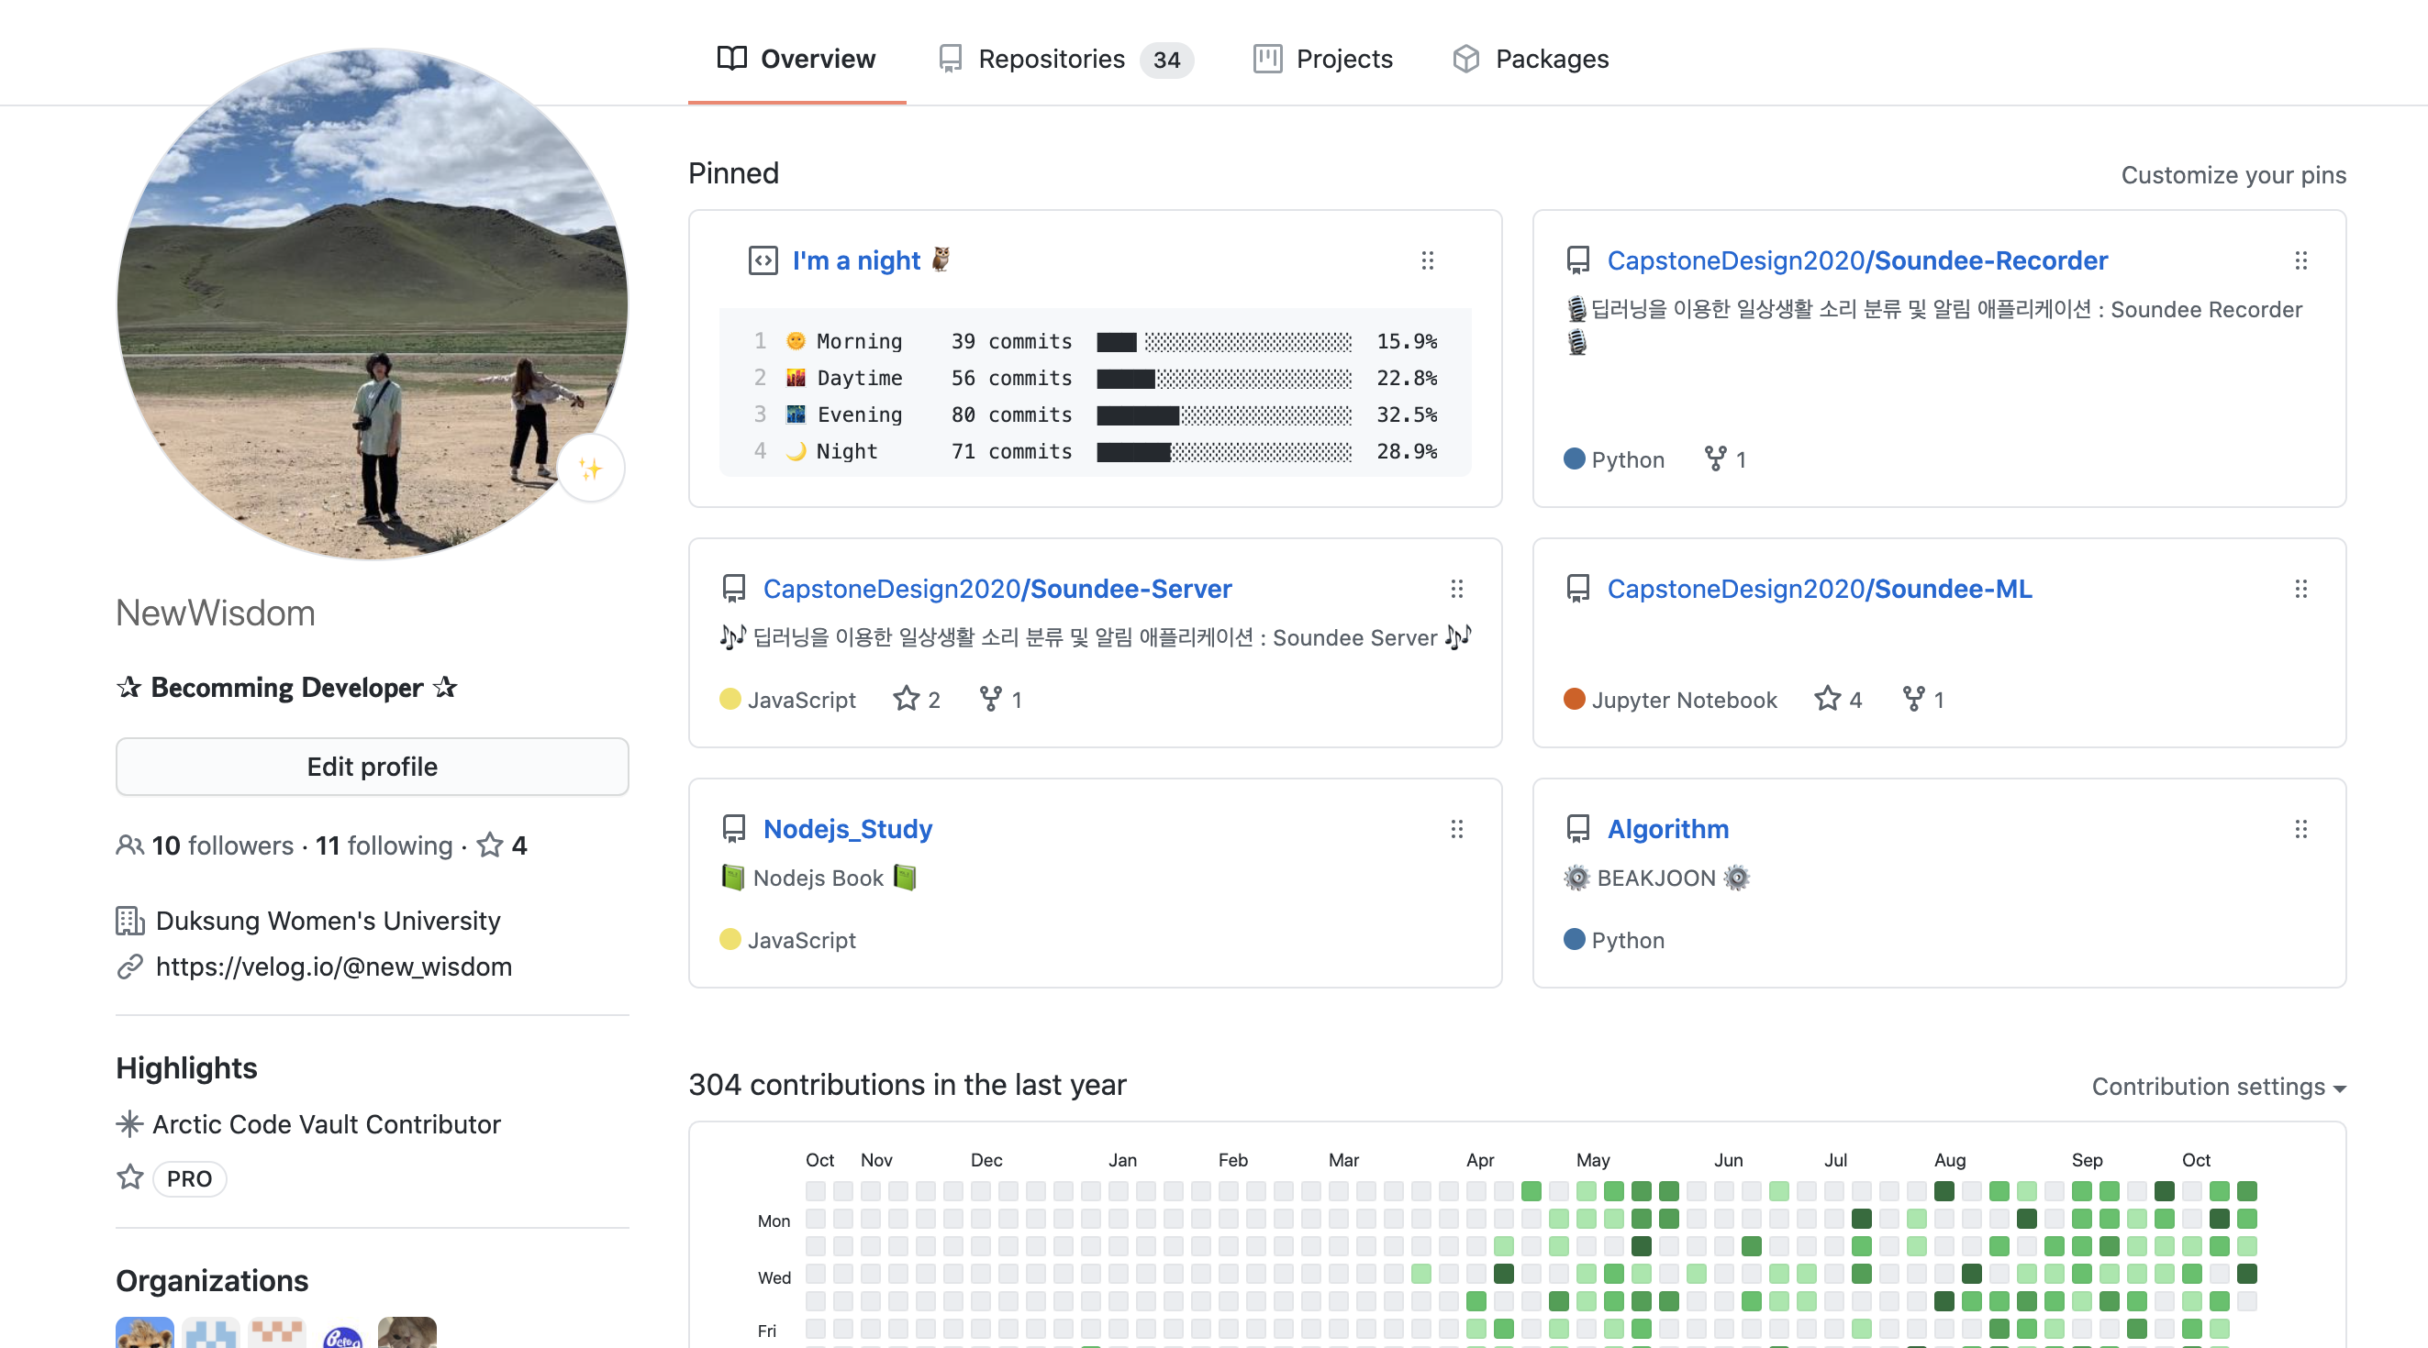Click the stars icon next to following count

pyautogui.click(x=489, y=845)
